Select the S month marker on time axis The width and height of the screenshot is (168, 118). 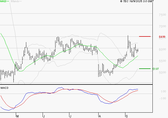click(x=126, y=116)
